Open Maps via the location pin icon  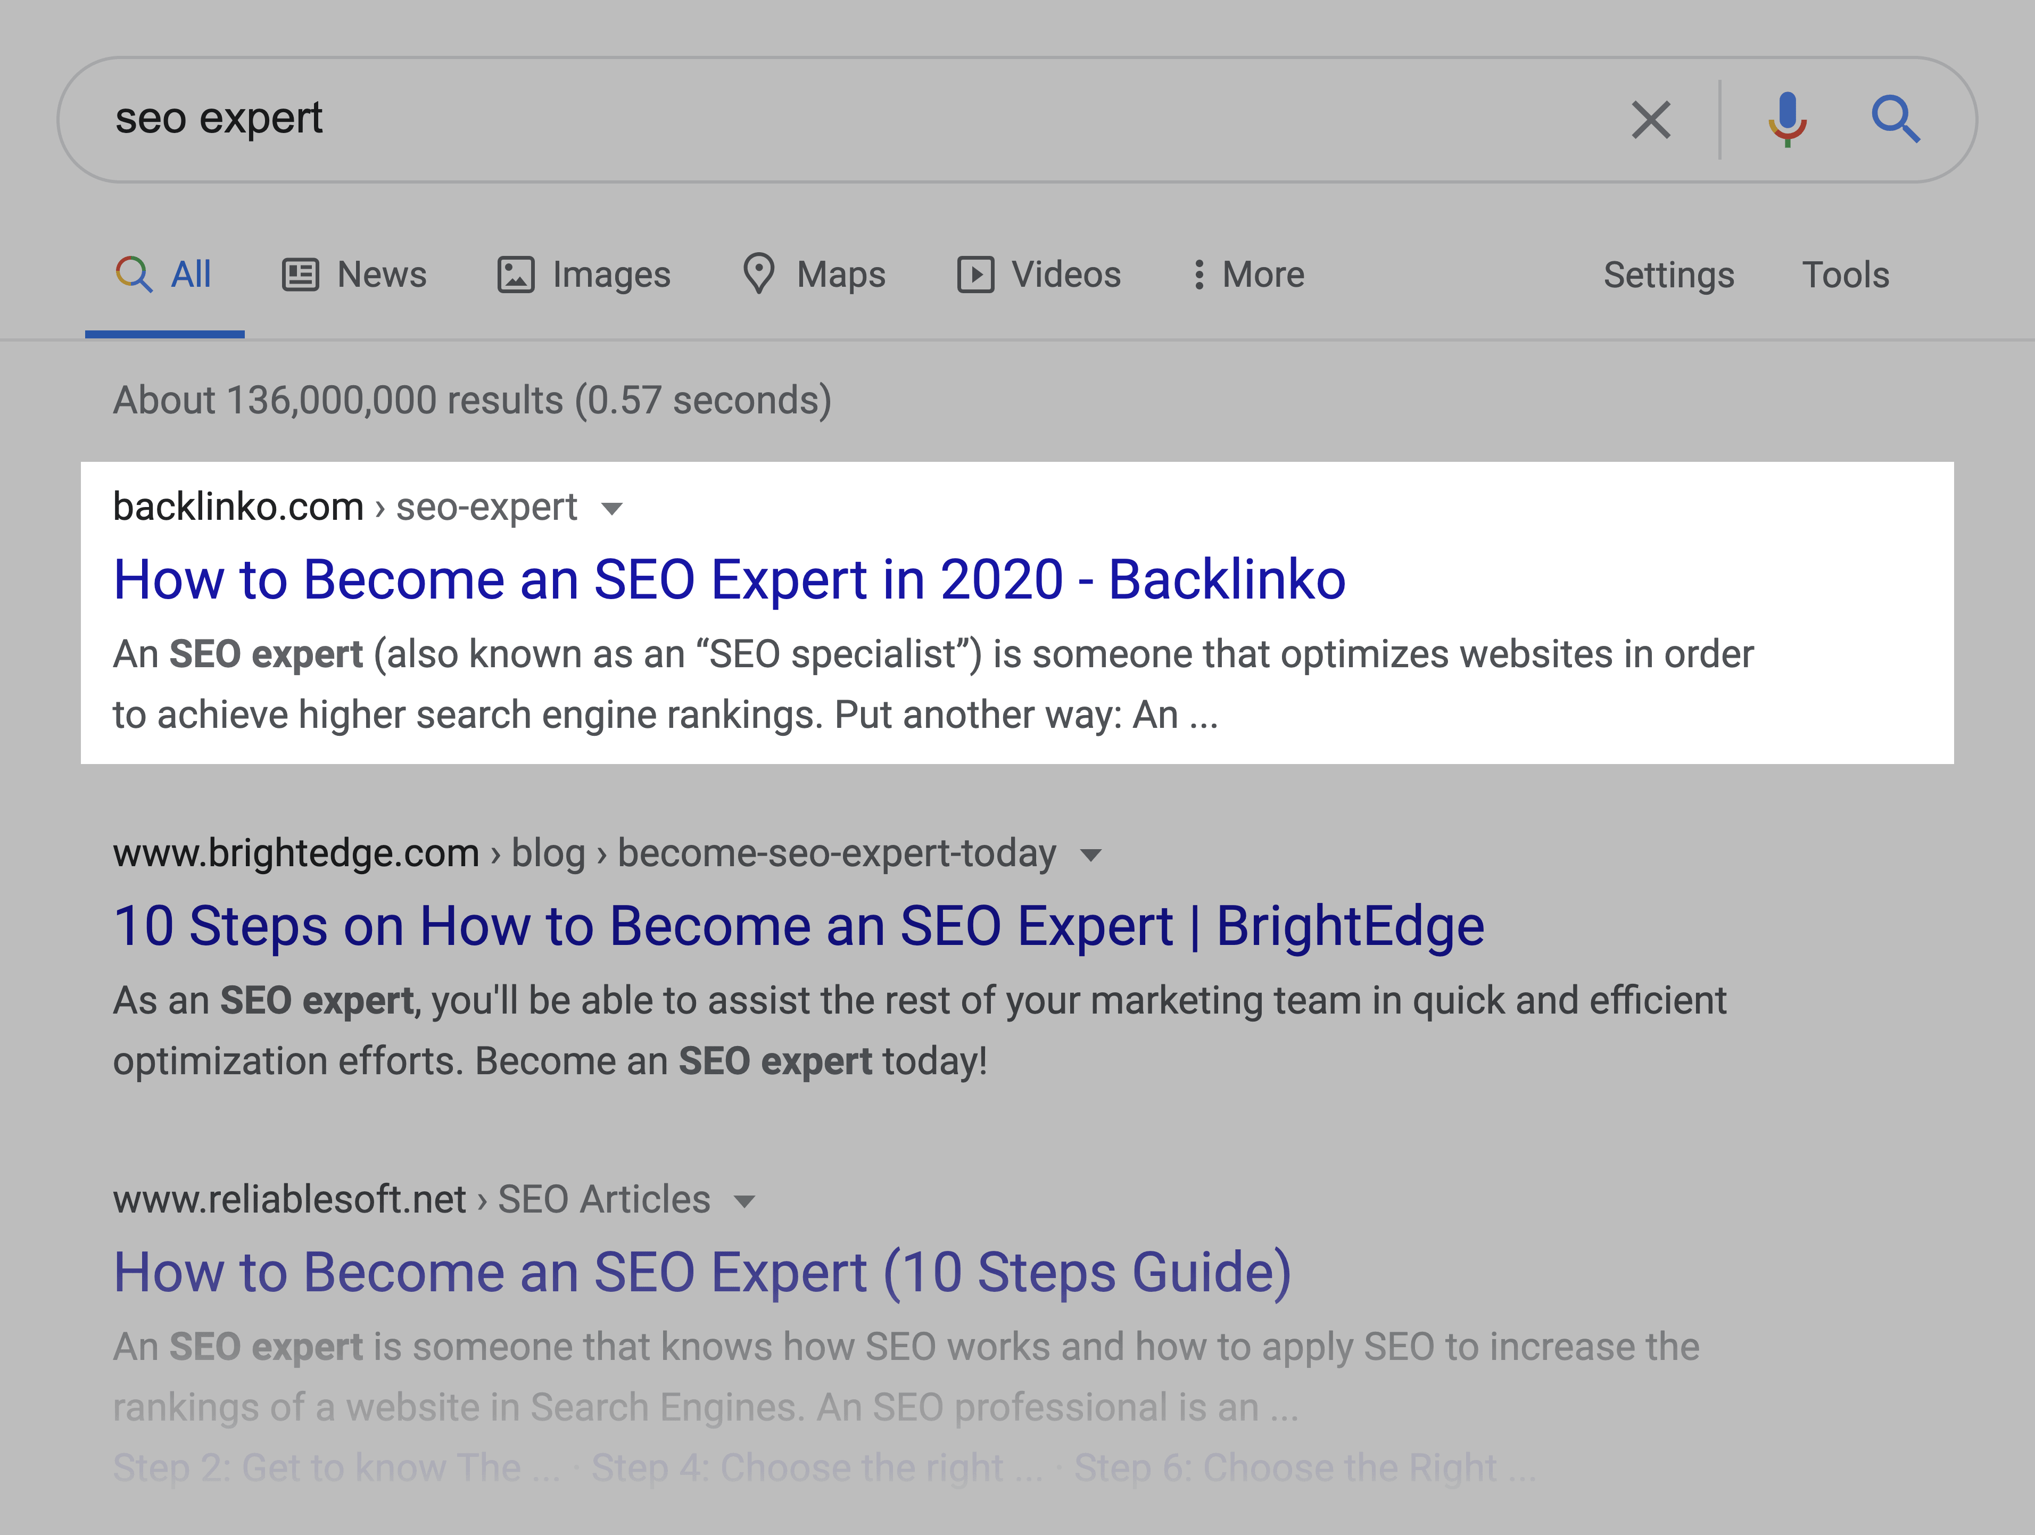(760, 273)
